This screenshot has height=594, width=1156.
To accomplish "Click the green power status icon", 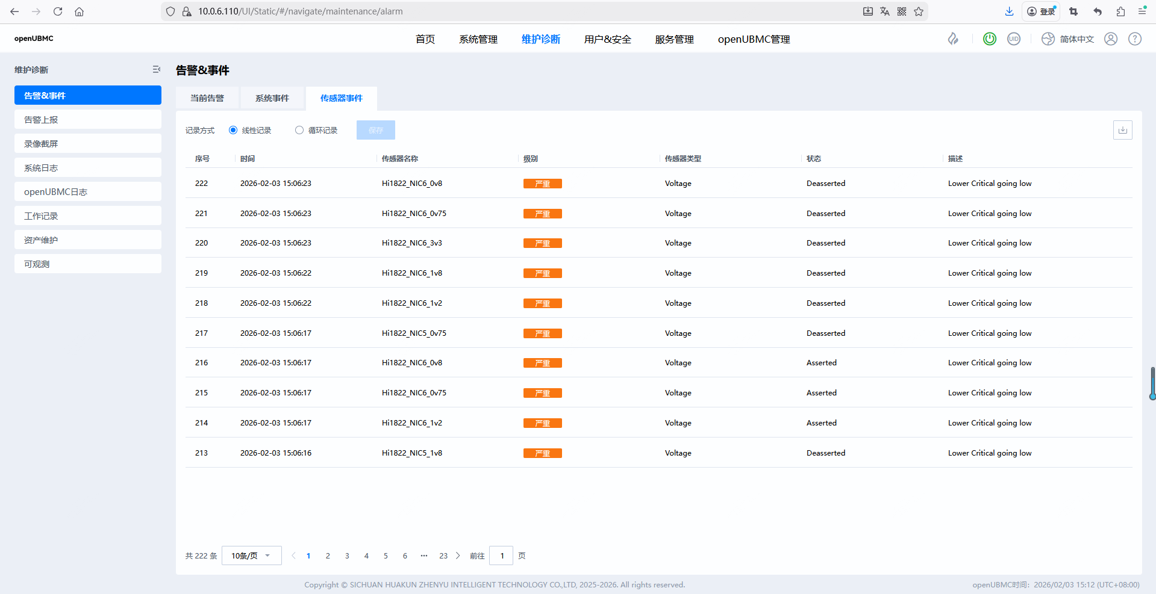I will click(989, 39).
